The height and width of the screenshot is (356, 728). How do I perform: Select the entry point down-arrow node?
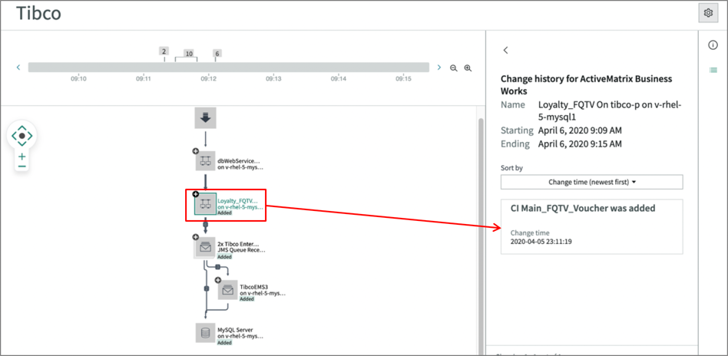[x=206, y=118]
